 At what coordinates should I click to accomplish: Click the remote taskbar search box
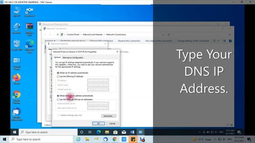click(x=48, y=132)
